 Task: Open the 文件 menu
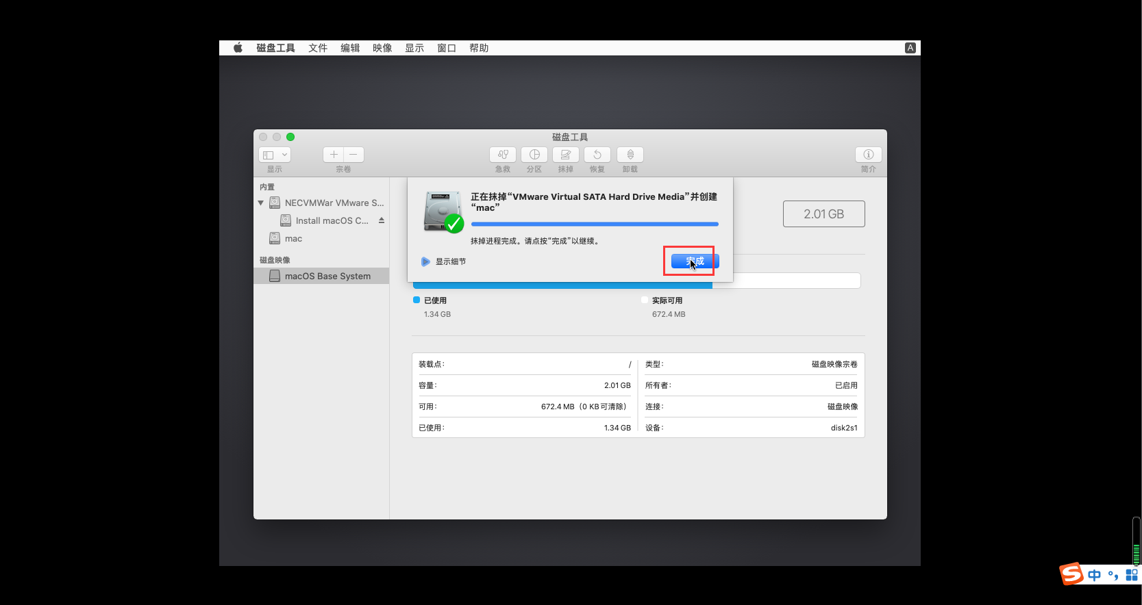(x=318, y=48)
